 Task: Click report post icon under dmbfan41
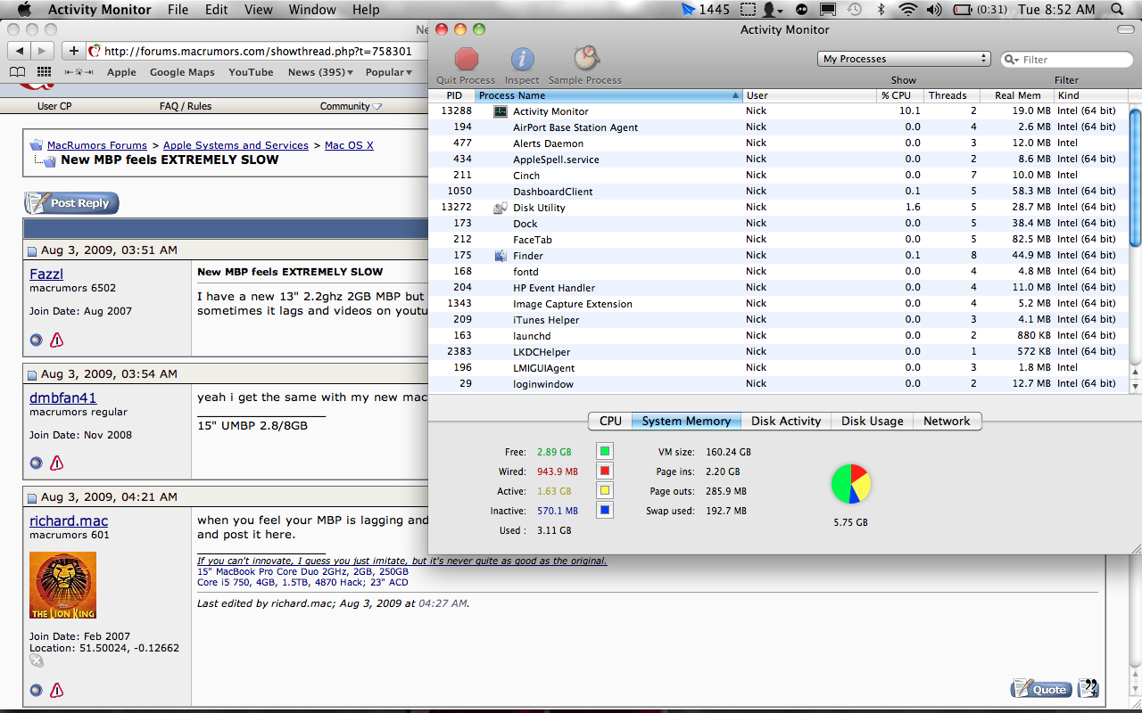(56, 463)
